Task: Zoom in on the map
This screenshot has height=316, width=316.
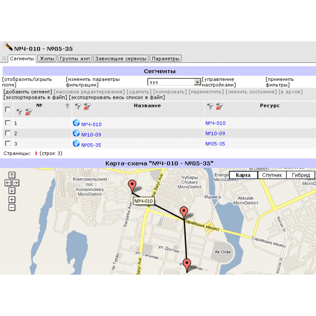Action: click(x=12, y=200)
